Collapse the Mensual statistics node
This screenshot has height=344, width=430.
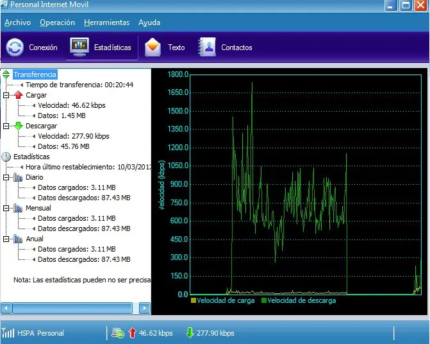coord(6,208)
